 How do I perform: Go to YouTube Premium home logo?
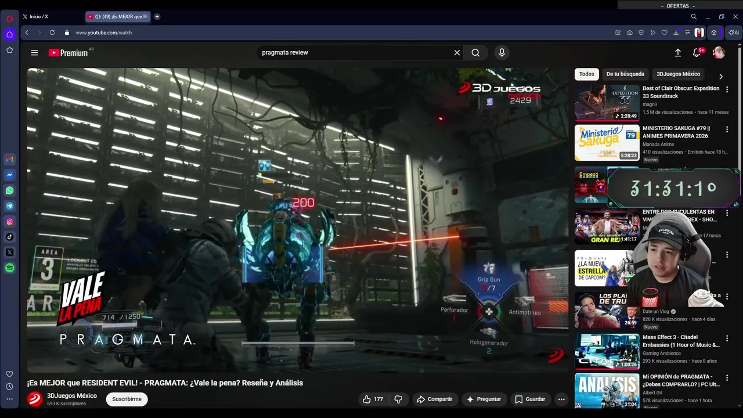click(x=68, y=53)
